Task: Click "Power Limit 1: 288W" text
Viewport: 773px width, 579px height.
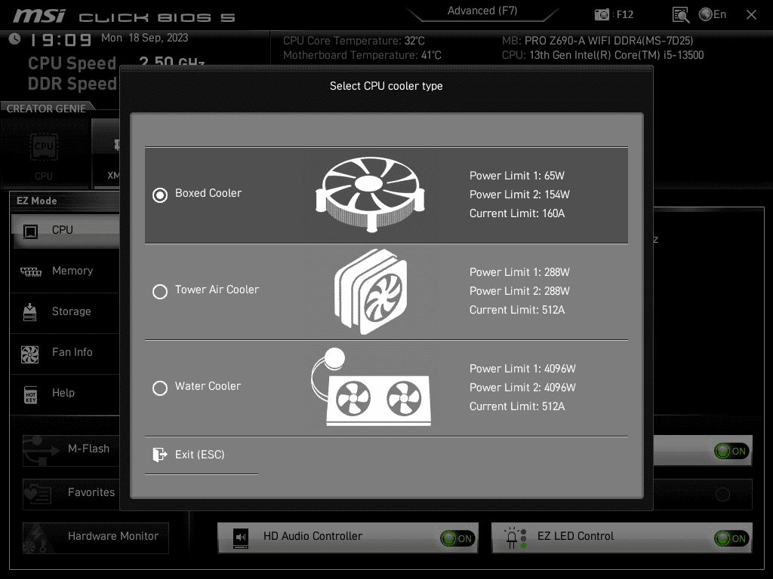Action: [x=519, y=272]
